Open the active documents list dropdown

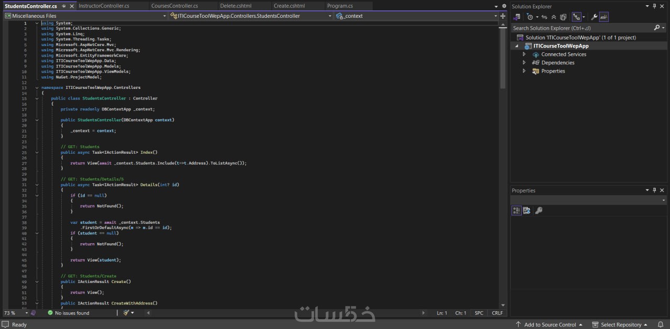pos(496,6)
